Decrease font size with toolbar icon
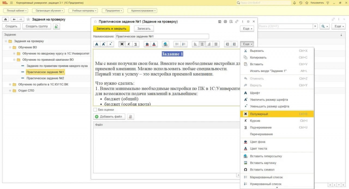Image resolution: width=349 pixels, height=189 pixels. pos(110,44)
